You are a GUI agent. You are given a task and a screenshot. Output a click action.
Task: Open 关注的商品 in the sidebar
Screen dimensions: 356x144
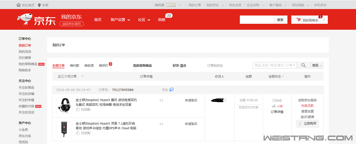click(x=26, y=88)
